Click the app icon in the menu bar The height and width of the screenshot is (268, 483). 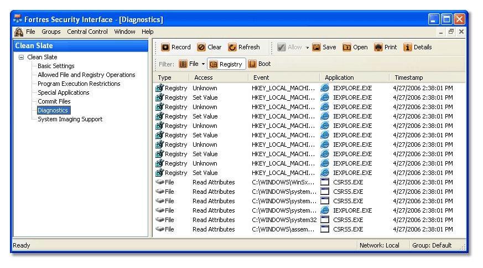pyautogui.click(x=19, y=32)
